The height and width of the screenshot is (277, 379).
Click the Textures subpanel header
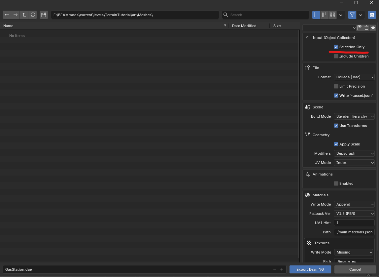pos(339,243)
